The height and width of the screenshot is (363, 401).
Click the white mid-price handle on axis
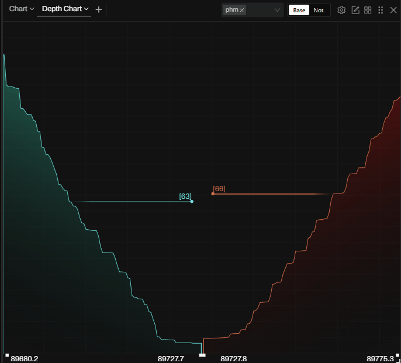202,355
